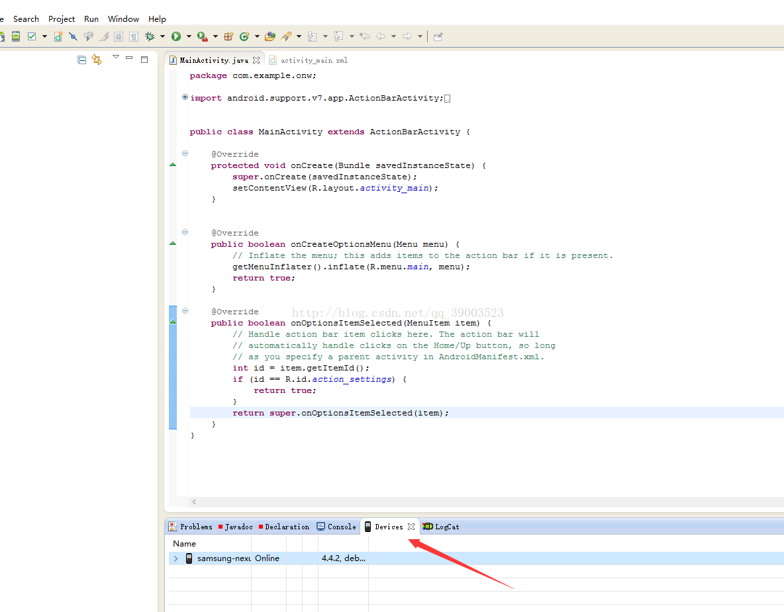Click the "4.4.2, deb..." device version cell
The image size is (784, 612).
point(344,558)
